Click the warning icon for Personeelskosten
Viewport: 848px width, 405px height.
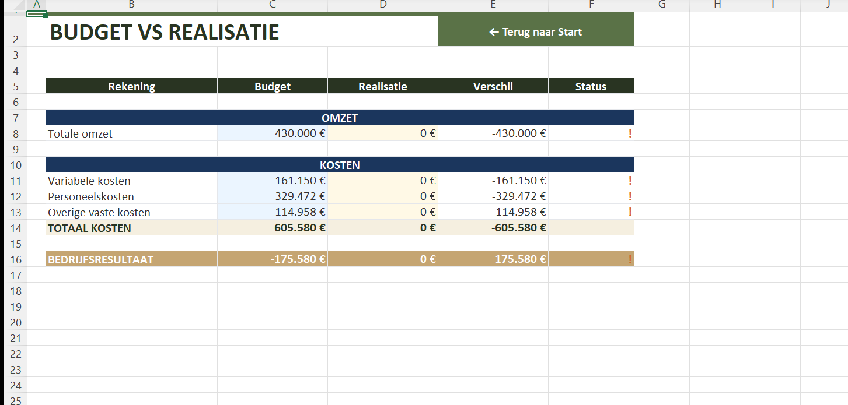630,196
